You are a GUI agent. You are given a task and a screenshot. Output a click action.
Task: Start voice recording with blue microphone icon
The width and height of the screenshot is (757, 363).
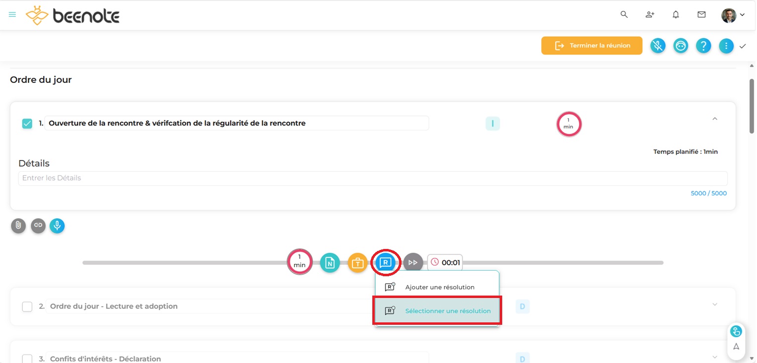pyautogui.click(x=57, y=226)
